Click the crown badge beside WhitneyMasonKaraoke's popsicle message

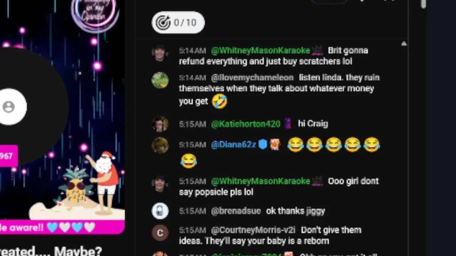[x=317, y=181]
